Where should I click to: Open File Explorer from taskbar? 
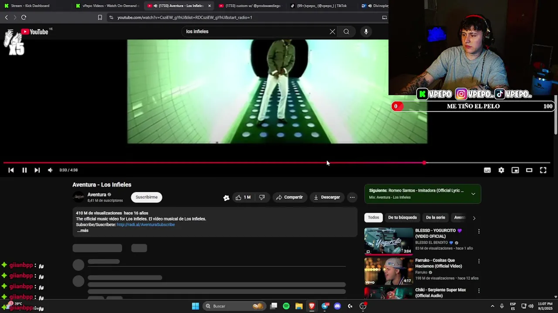point(299,306)
